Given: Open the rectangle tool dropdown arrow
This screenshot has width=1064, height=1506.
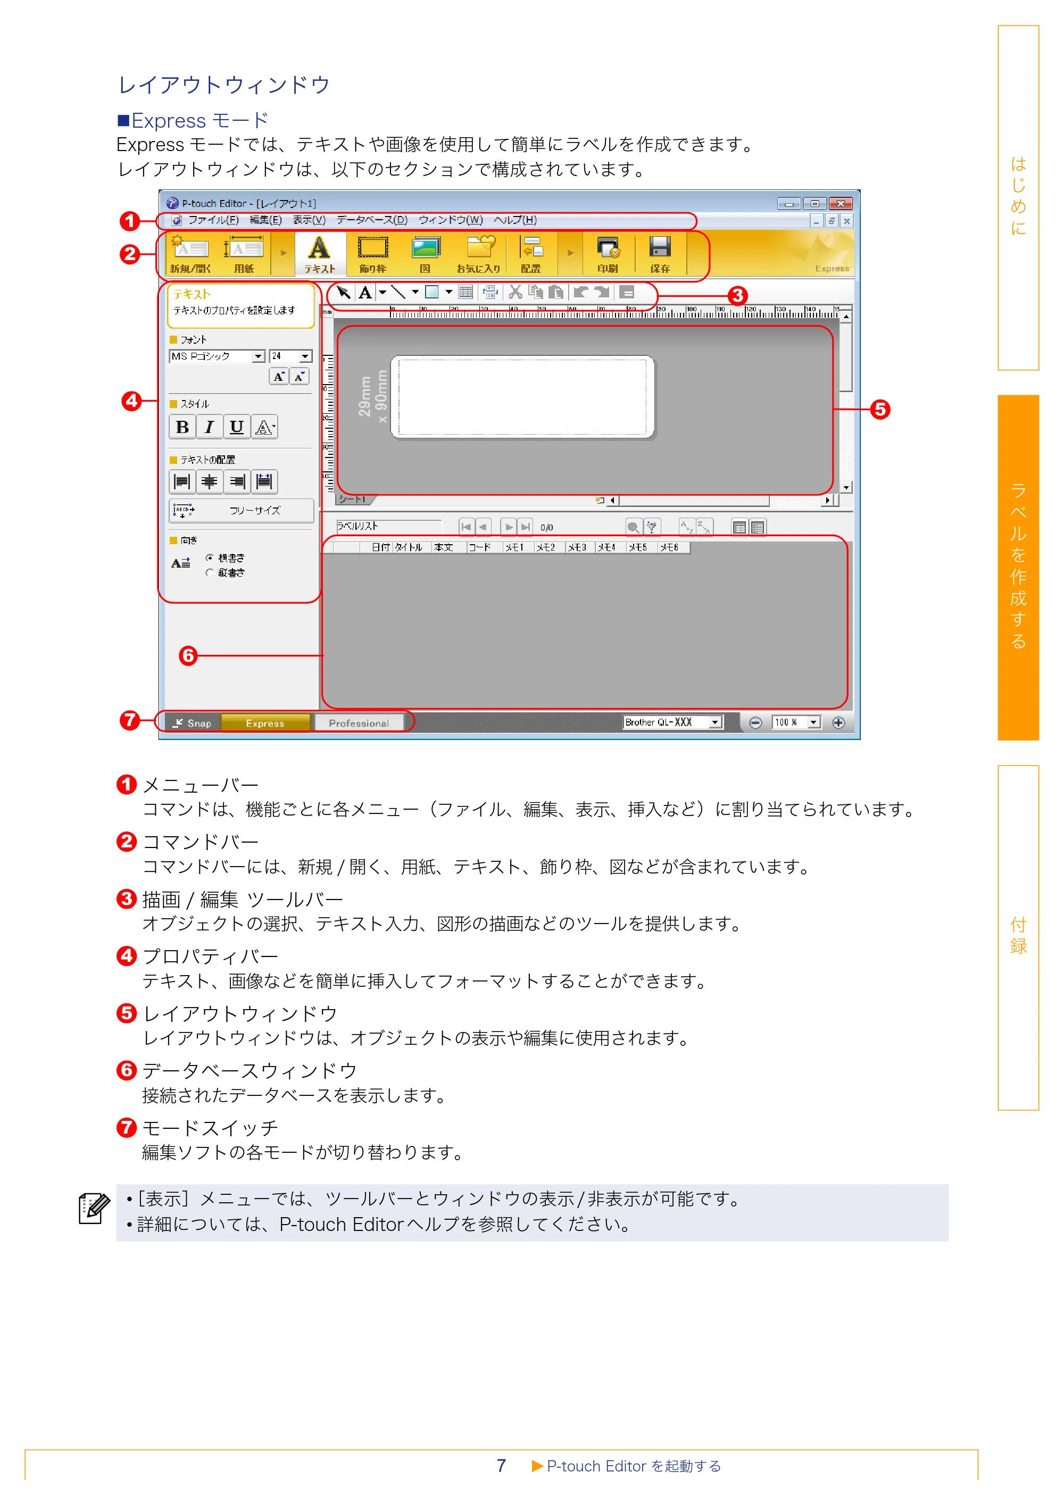Looking at the screenshot, I should pos(448,293).
